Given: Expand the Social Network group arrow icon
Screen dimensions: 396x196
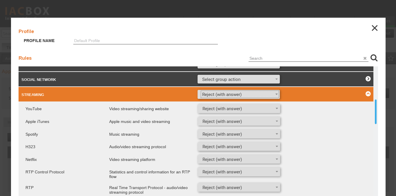Looking at the screenshot, I should pos(368,79).
